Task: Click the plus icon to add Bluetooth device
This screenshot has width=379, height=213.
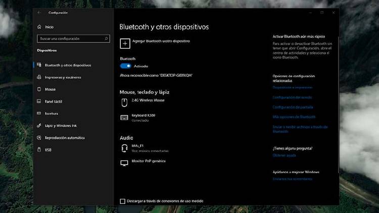Action: 125,43
